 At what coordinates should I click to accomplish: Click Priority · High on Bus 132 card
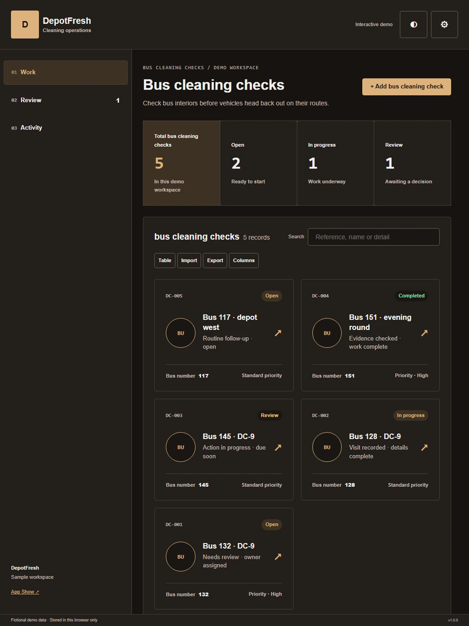[265, 594]
